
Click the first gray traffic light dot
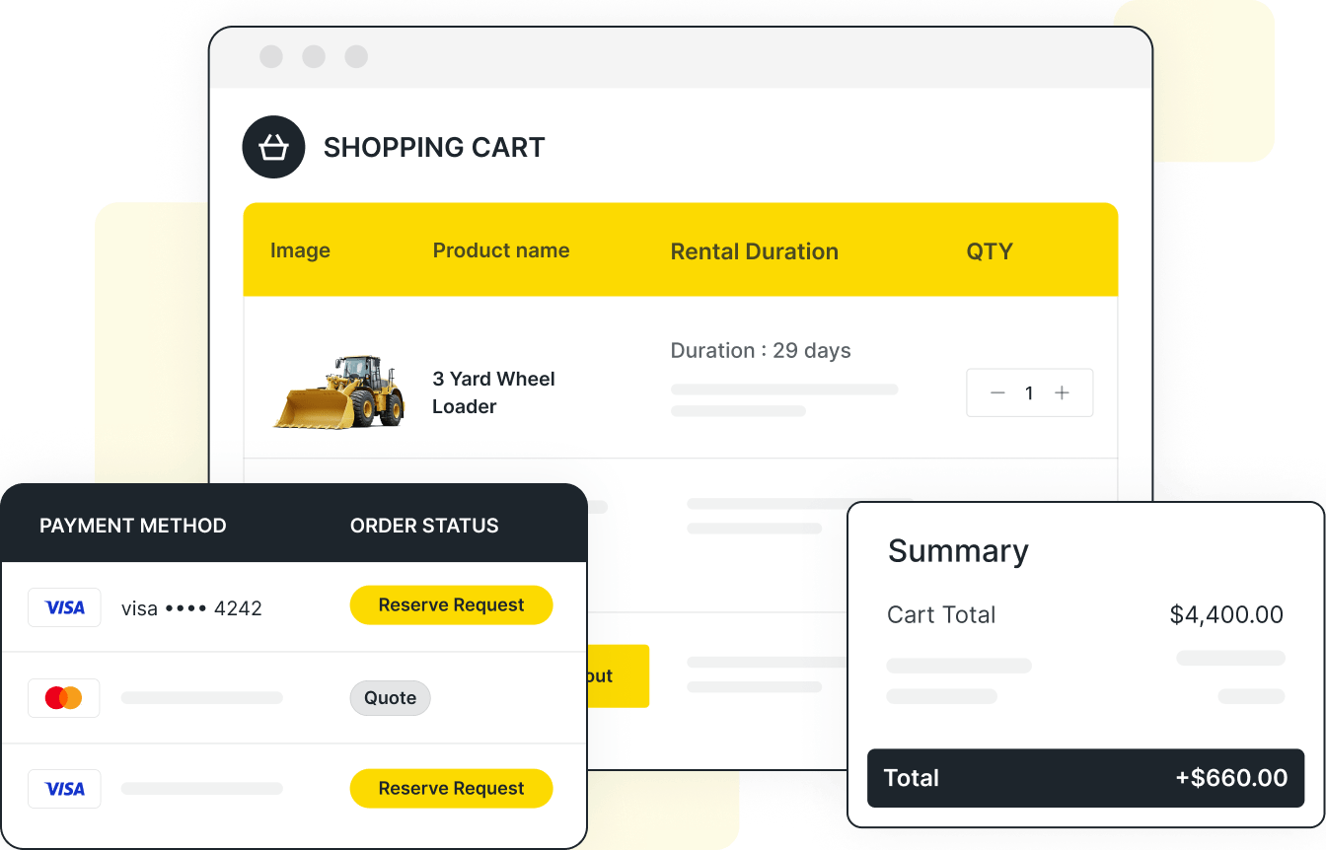(x=271, y=56)
